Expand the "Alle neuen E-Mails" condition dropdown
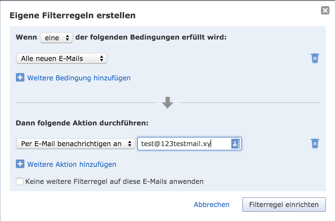This screenshot has width=335, height=221. coord(62,58)
